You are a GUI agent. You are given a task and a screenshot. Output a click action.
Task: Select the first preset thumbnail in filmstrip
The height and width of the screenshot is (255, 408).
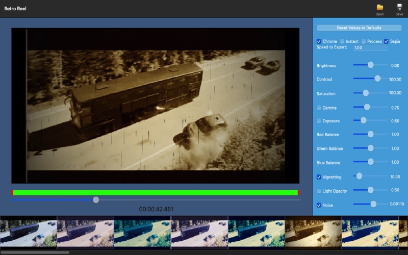click(29, 233)
